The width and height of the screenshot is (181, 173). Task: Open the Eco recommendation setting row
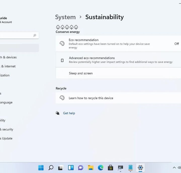[x=118, y=44]
